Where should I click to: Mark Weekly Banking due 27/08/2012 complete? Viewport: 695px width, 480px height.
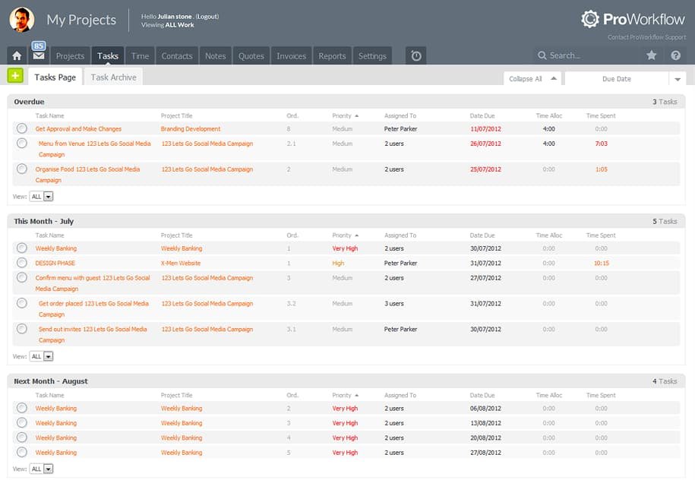point(22,452)
